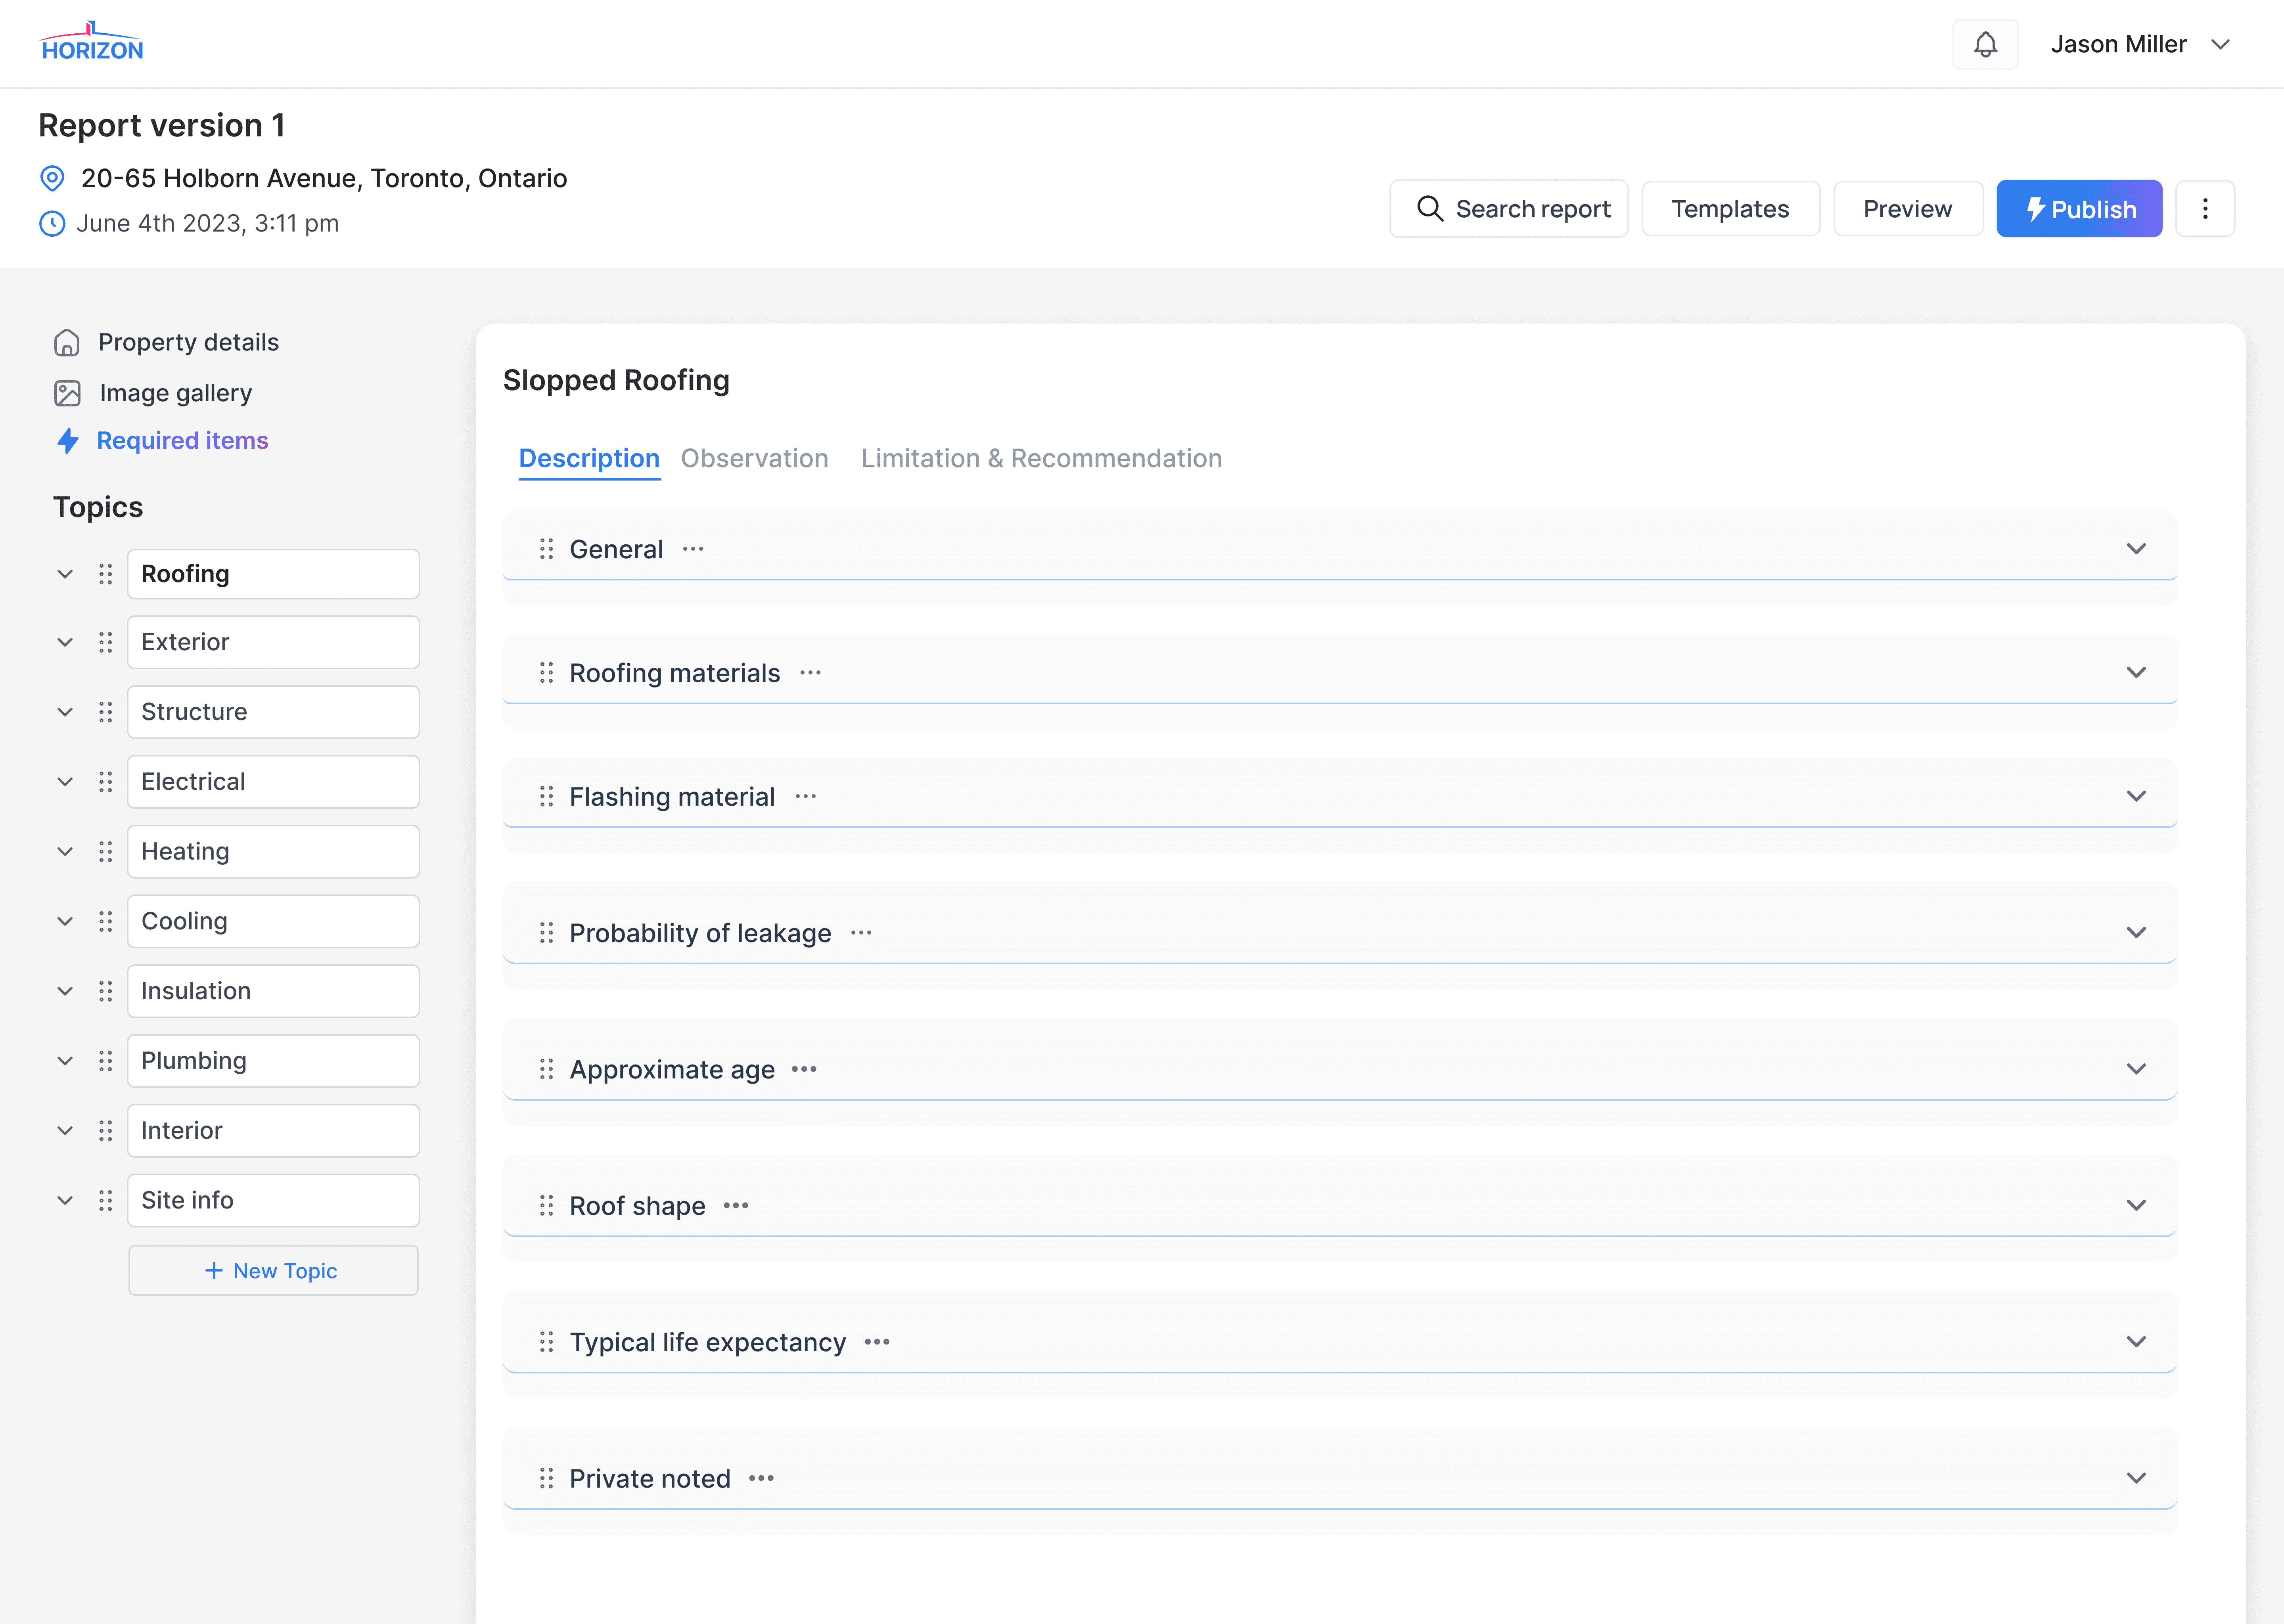Expand the General section chevron
Screen dimensions: 2284x1624
point(2136,549)
